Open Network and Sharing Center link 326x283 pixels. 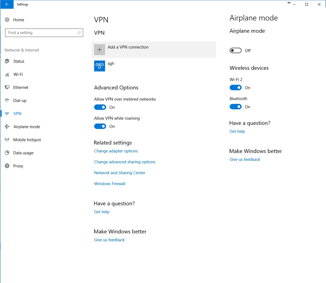[x=119, y=173]
